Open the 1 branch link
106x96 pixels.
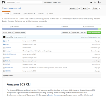[x=39, y=26]
